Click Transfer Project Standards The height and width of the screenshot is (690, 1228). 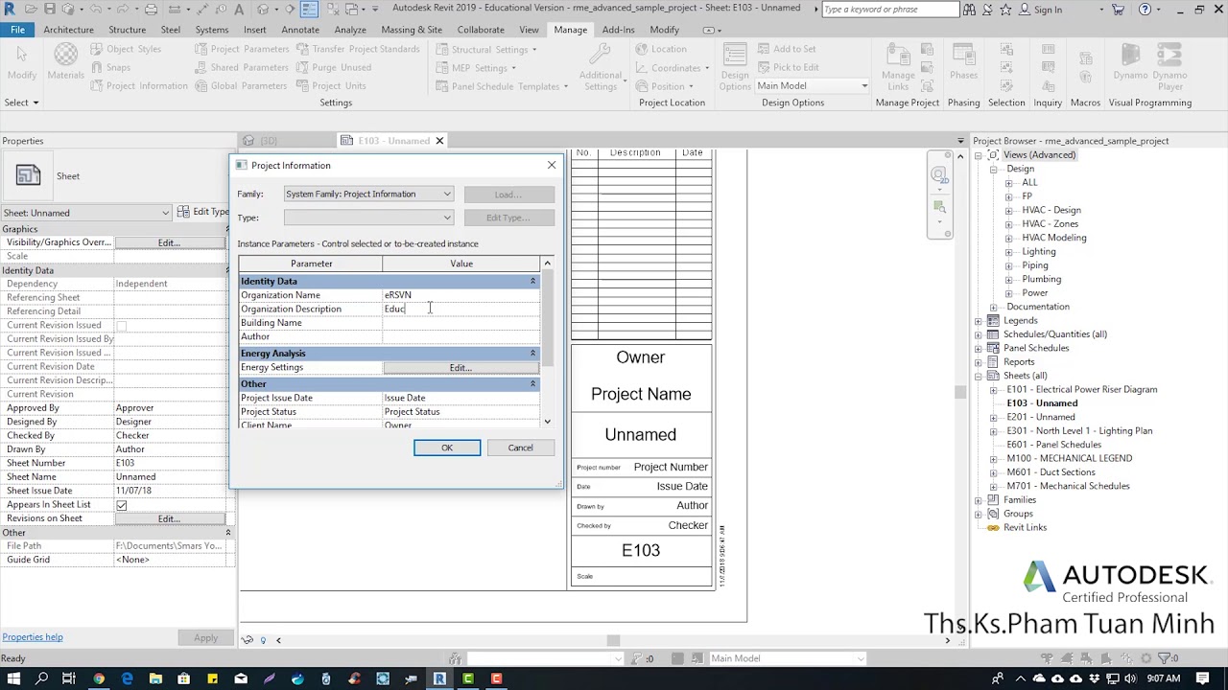coord(358,49)
